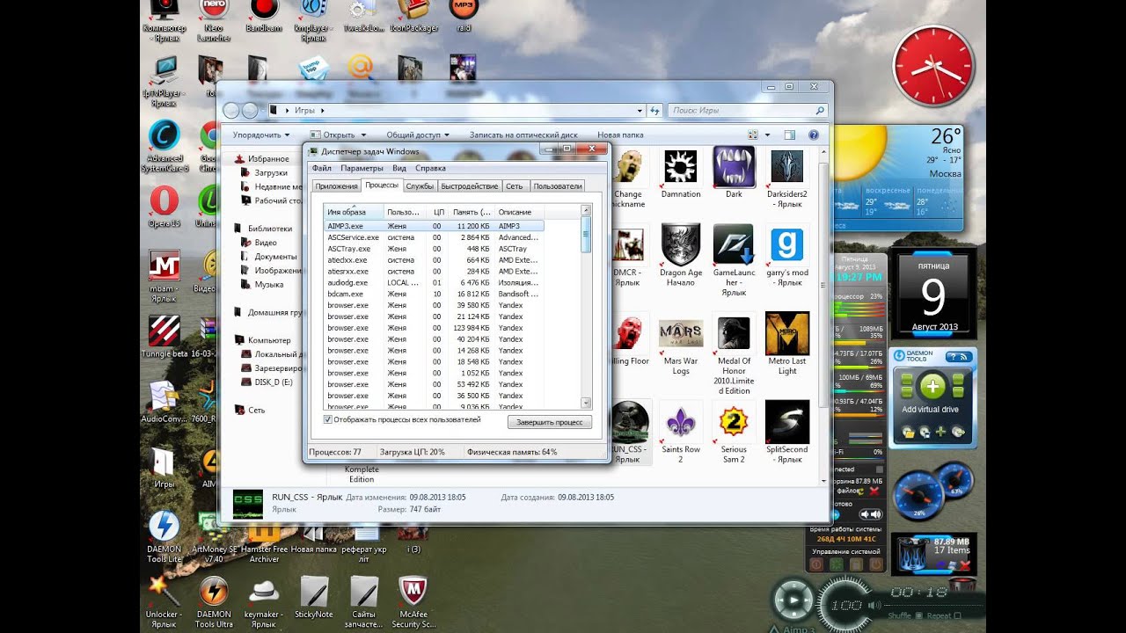Select the Serious Sam 2 shortcut
The height and width of the screenshot is (633, 1126).
(x=734, y=432)
